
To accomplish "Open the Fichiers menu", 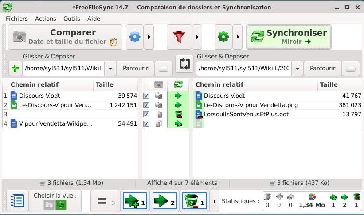I will tap(17, 19).
